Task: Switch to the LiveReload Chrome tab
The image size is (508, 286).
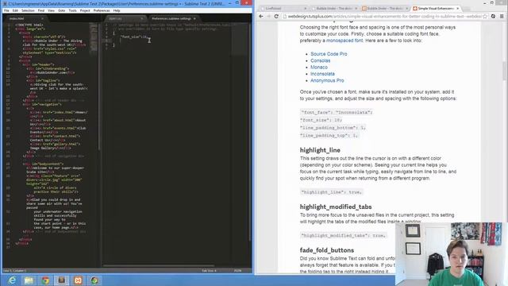Action: point(283,9)
